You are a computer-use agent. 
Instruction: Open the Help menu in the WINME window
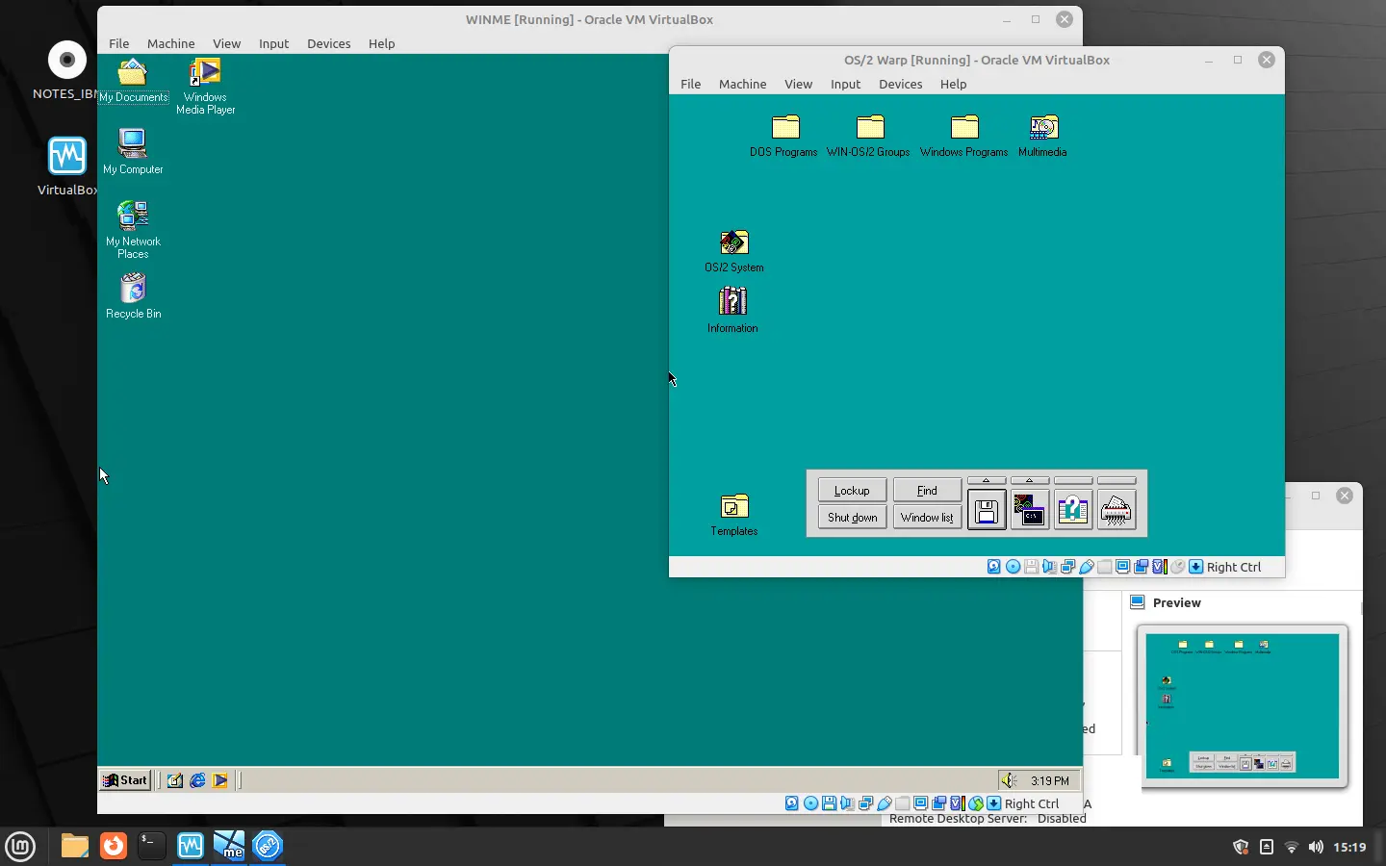pyautogui.click(x=382, y=43)
